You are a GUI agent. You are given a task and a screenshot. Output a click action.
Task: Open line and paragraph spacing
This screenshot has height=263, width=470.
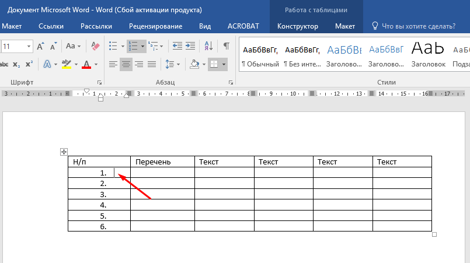point(170,64)
